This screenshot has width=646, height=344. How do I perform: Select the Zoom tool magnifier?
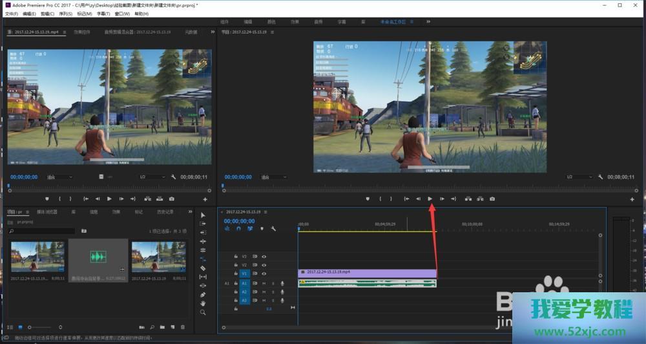click(x=203, y=312)
